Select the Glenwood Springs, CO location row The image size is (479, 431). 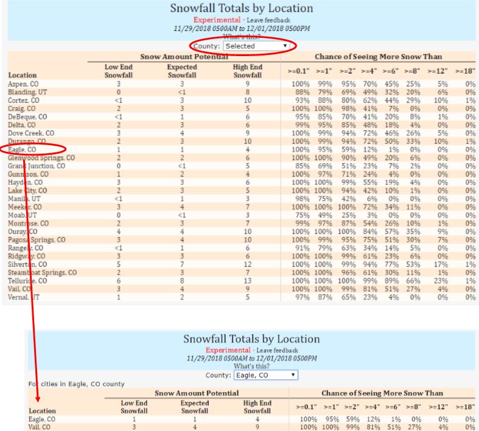[242, 158]
